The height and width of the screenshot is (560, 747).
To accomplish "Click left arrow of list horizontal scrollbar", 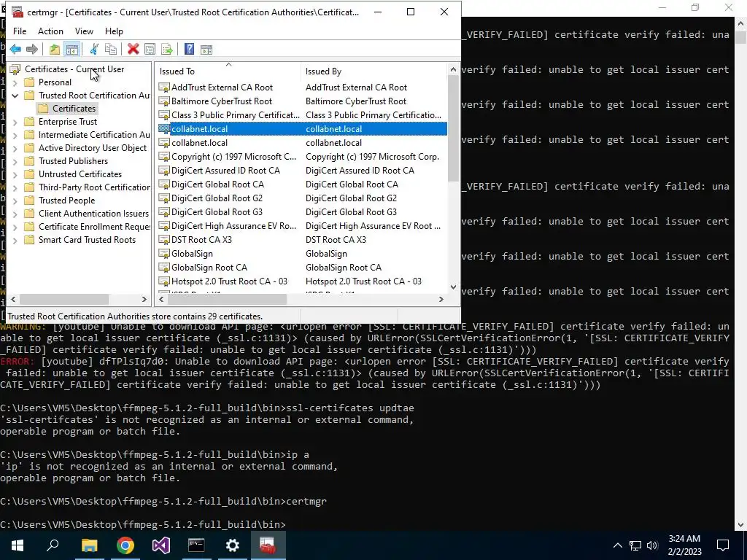I will click(161, 299).
